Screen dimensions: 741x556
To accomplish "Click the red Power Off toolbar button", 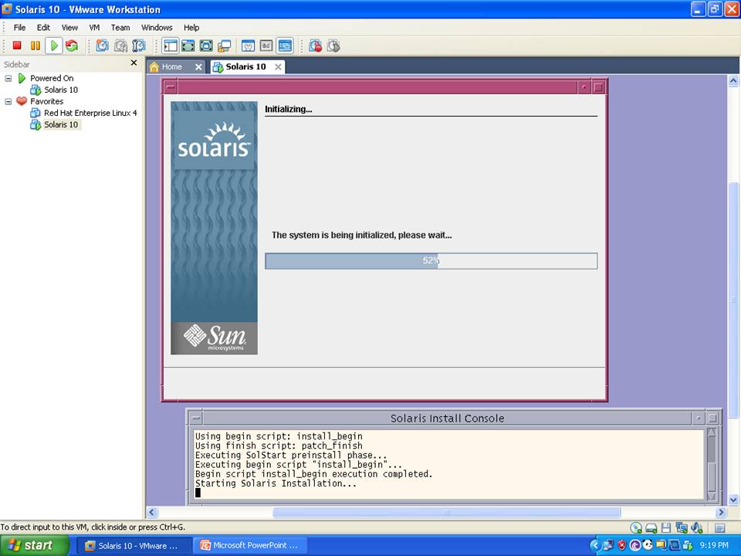I will coord(17,46).
